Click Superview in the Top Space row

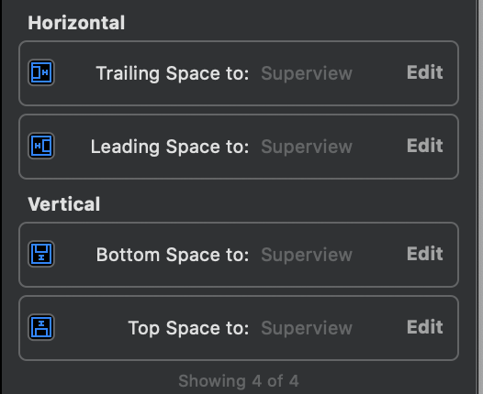point(307,328)
